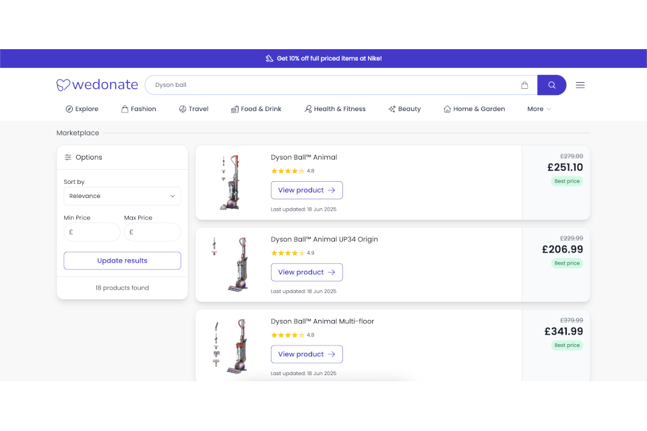Open the Fashion category
Screen dimensions: 647x431
pos(139,109)
